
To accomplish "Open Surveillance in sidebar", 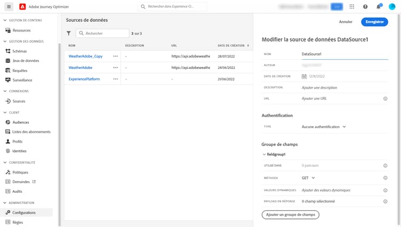I will pyautogui.click(x=22, y=80).
